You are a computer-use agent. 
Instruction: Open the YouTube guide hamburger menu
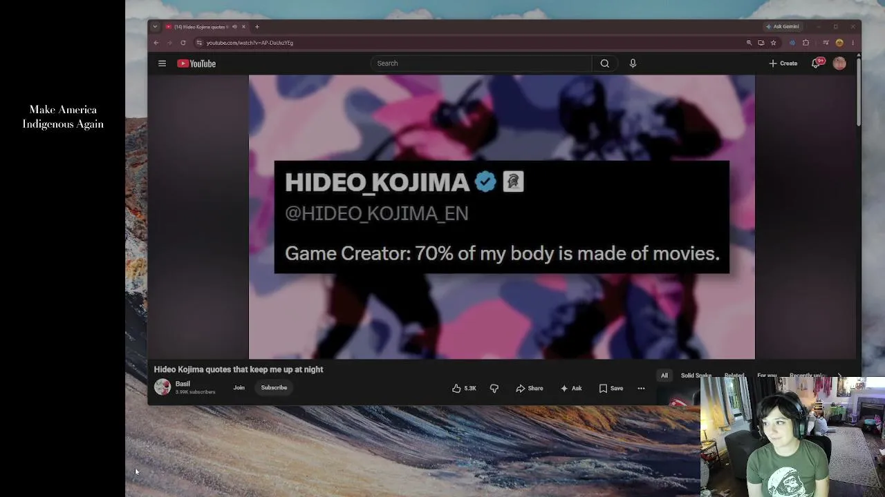tap(162, 64)
